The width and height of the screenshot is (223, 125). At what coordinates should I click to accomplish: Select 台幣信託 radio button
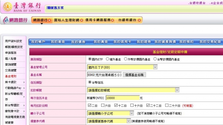[90, 82]
